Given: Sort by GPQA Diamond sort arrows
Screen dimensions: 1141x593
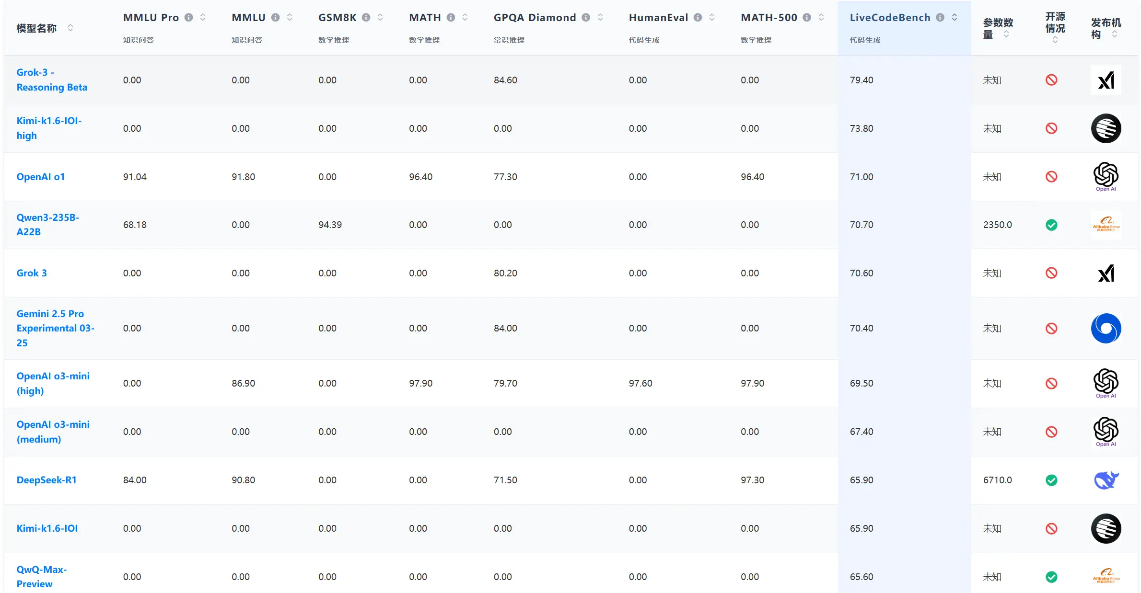Looking at the screenshot, I should click(x=600, y=18).
